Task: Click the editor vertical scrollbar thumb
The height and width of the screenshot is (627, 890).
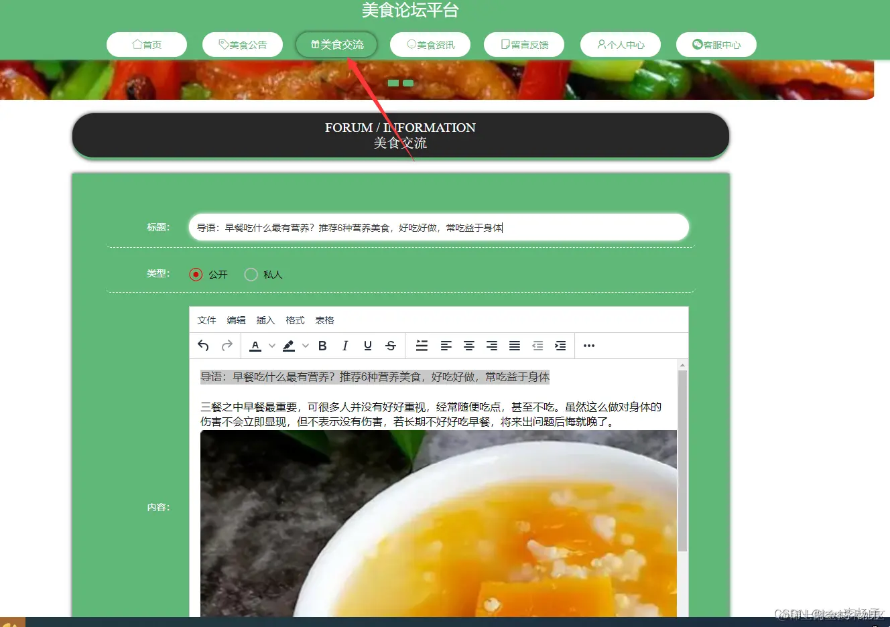Action: (x=682, y=461)
